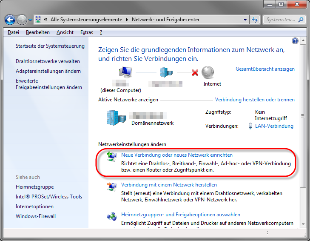
Task: Open the Extras menu
Action: point(87,32)
